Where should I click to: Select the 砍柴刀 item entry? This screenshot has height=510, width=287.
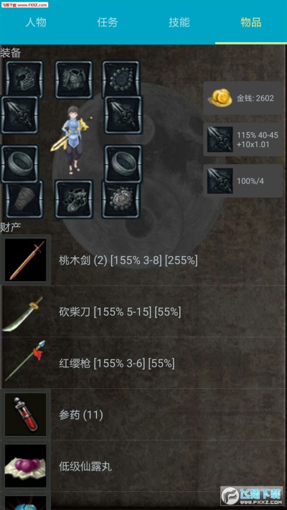coord(143,312)
